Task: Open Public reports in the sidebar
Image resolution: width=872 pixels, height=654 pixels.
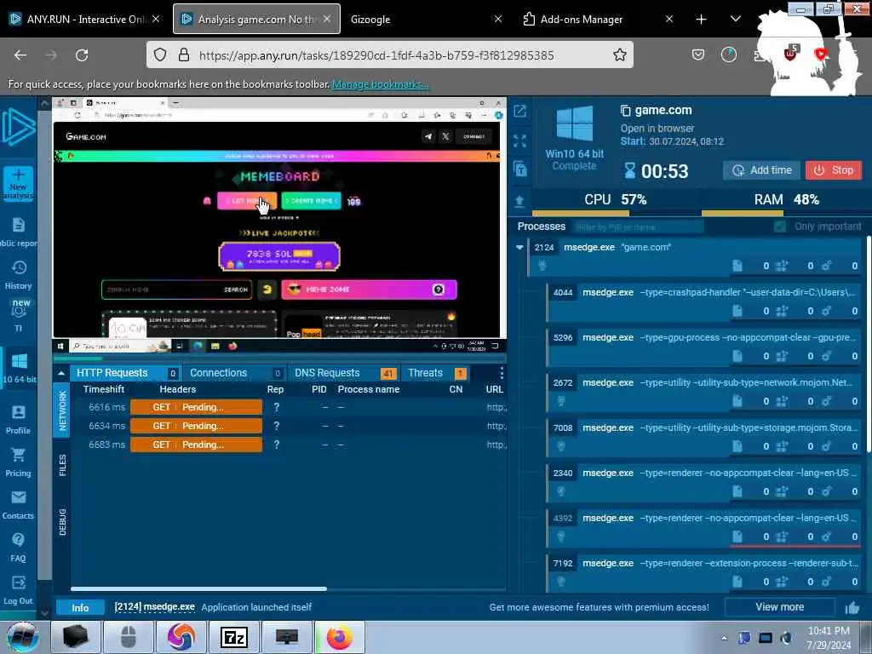Action: click(x=19, y=232)
